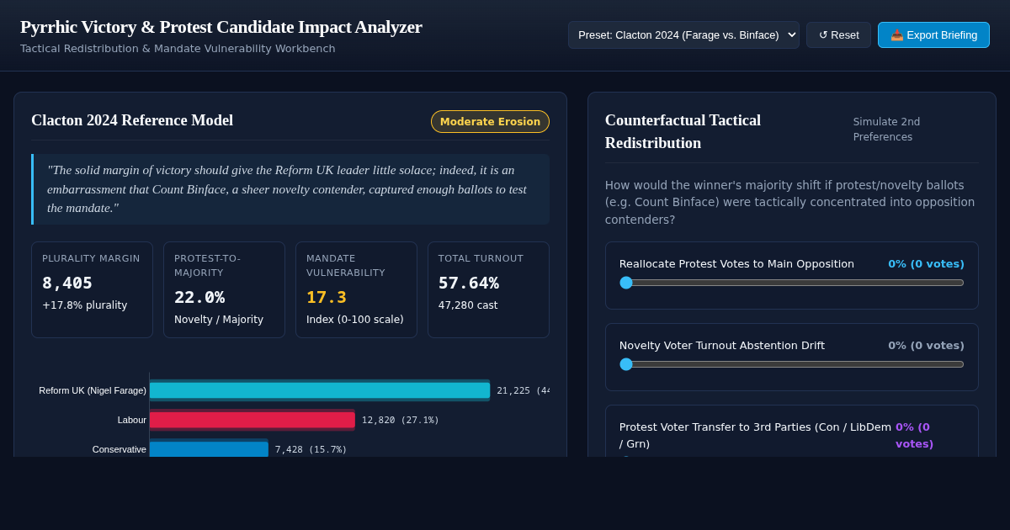1010x530 pixels.
Task: Click the Counterfactual Tactical Redistribution heading
Action: pyautogui.click(x=683, y=131)
